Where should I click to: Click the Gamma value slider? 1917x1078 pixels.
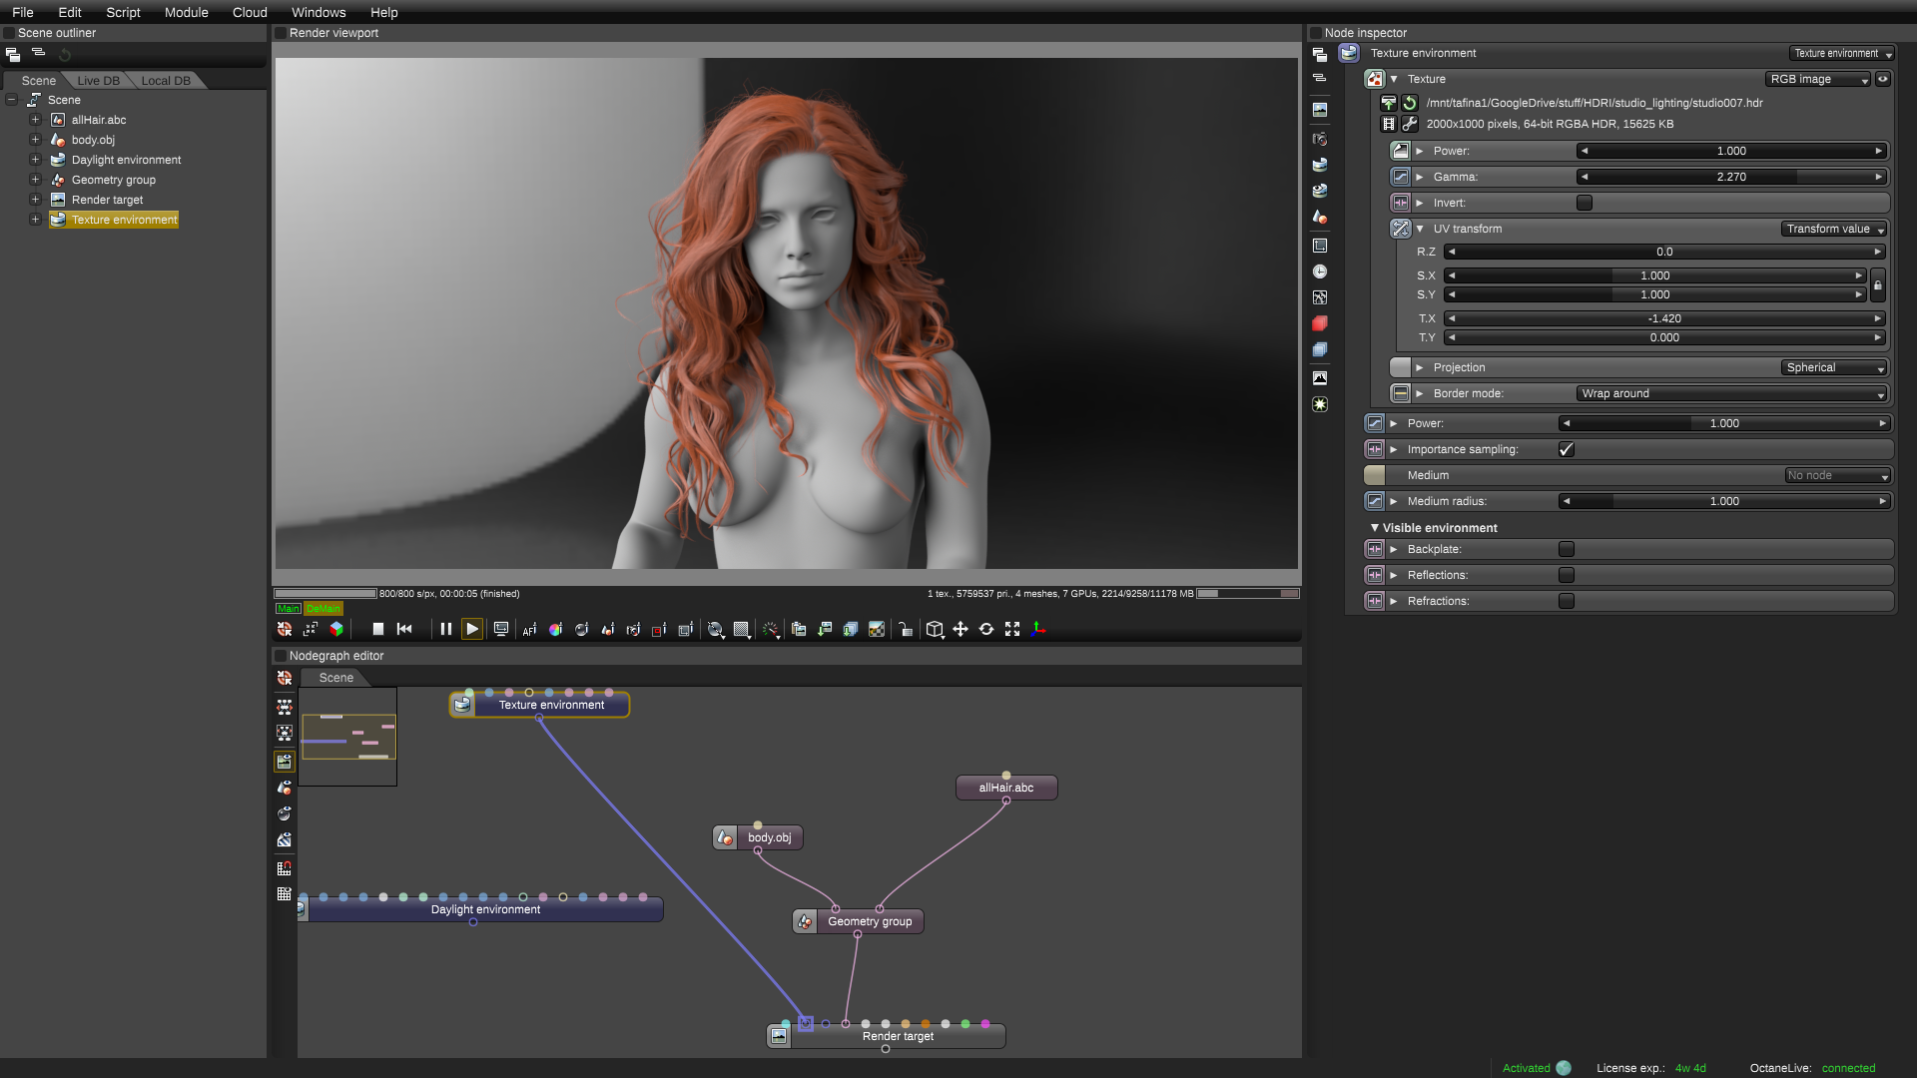tap(1730, 177)
